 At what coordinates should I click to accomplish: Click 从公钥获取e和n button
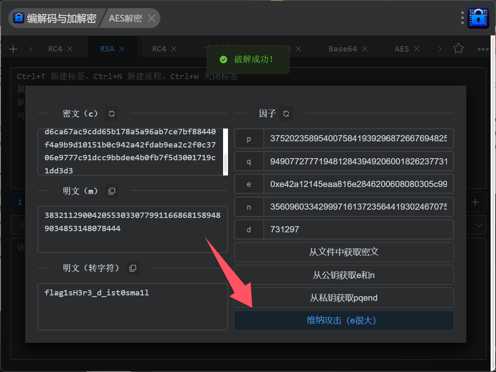[344, 275]
